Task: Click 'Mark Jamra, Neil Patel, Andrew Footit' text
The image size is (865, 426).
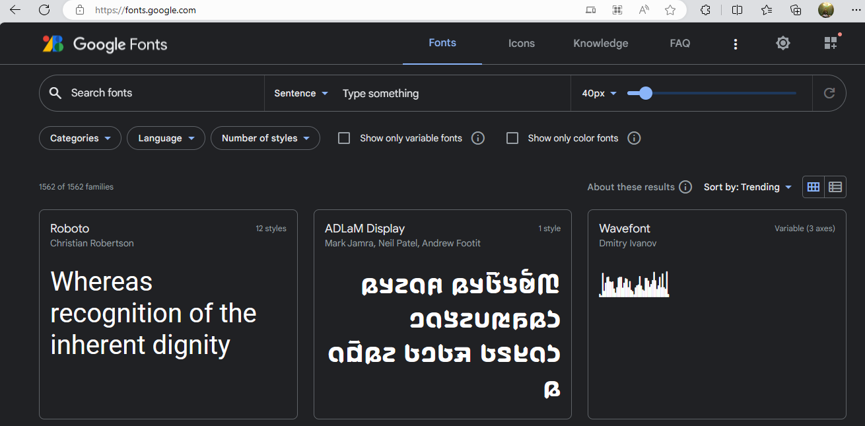Action: point(403,243)
